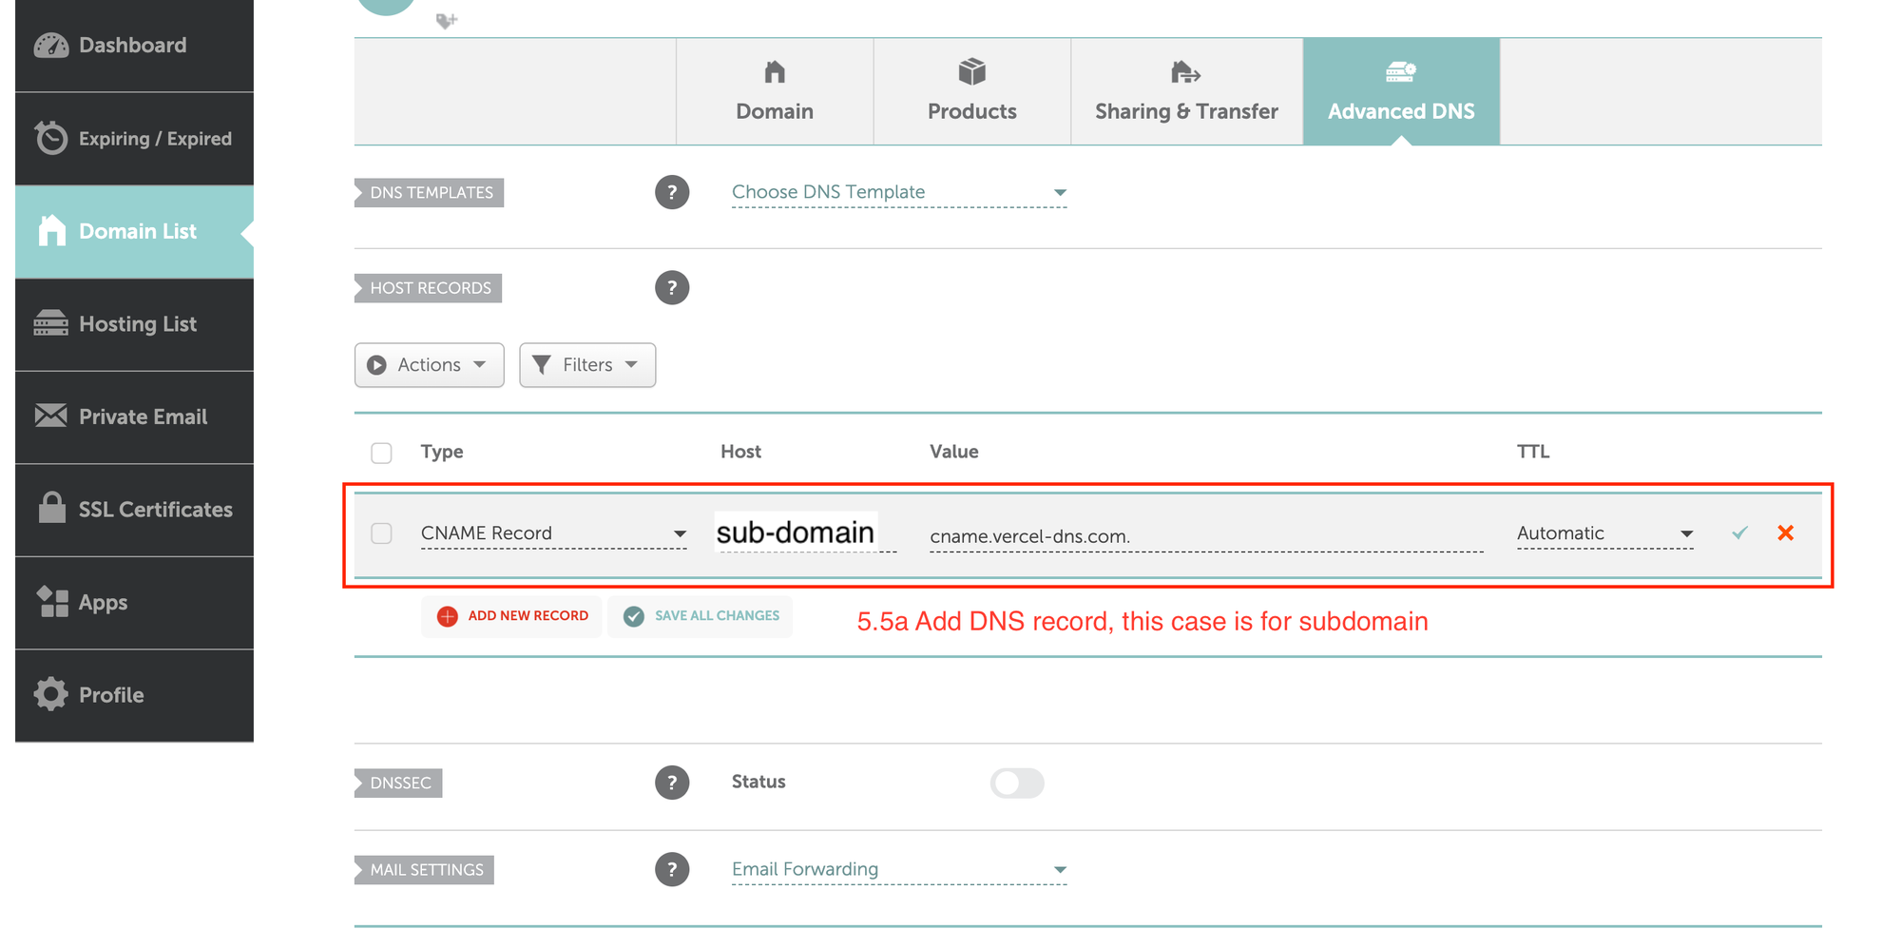
Task: Toggle the DNSSEC Status switch
Action: (x=1016, y=783)
